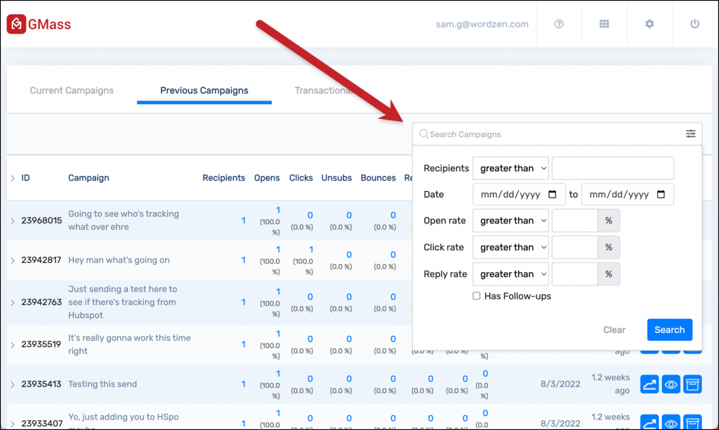The image size is (719, 430).
Task: Click the Clear link in the filter panel
Action: (614, 330)
